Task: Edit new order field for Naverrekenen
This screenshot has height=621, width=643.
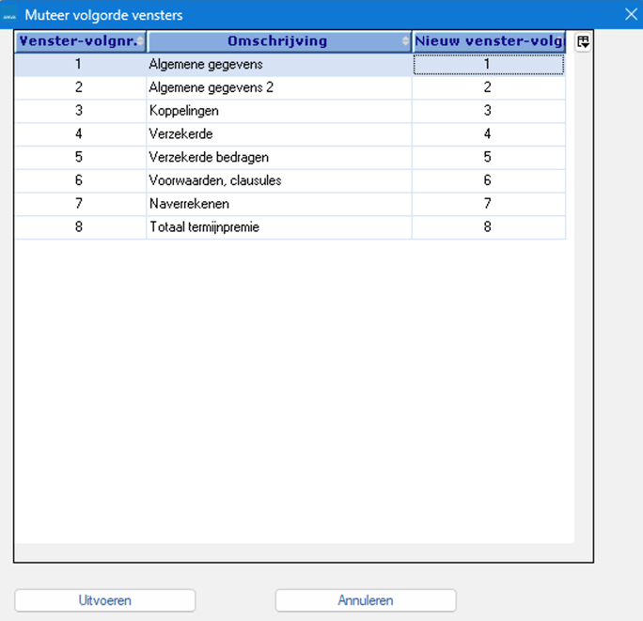Action: (488, 203)
